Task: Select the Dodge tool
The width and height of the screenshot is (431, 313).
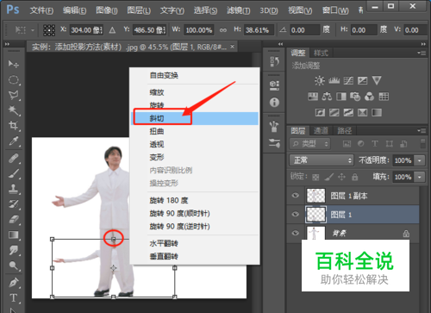Action: click(x=14, y=266)
